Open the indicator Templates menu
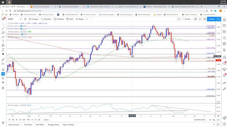This screenshot has height=127, width=227. click(59, 19)
